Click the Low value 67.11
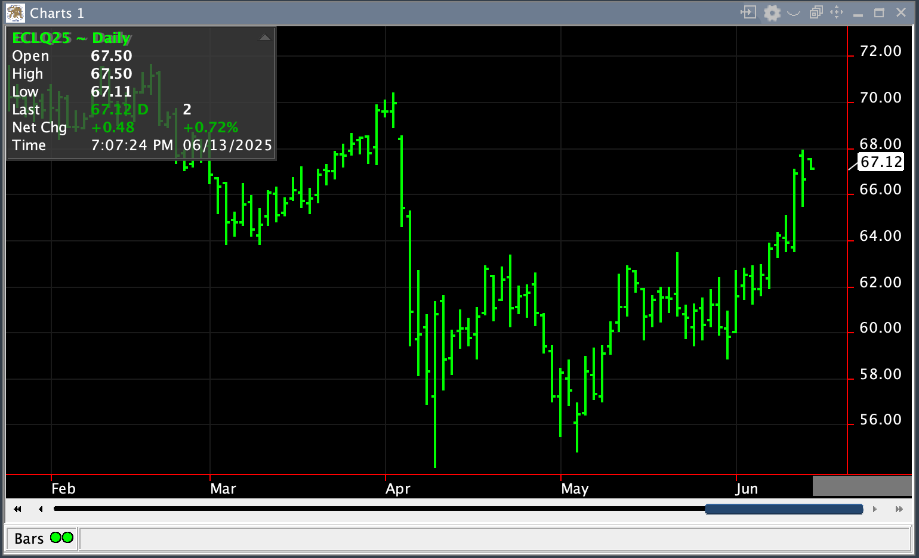Screen dimensions: 919x558 112,92
